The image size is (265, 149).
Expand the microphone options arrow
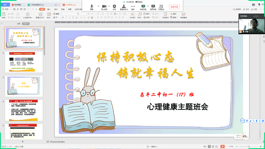pos(98,6)
